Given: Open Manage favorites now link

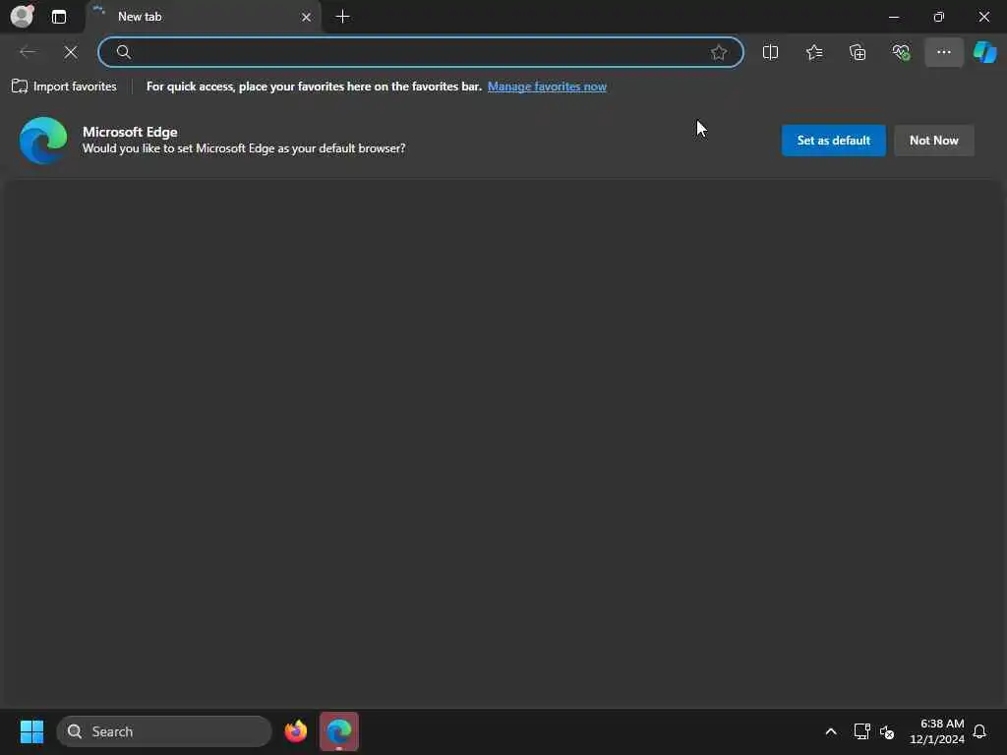Looking at the screenshot, I should coord(547,87).
